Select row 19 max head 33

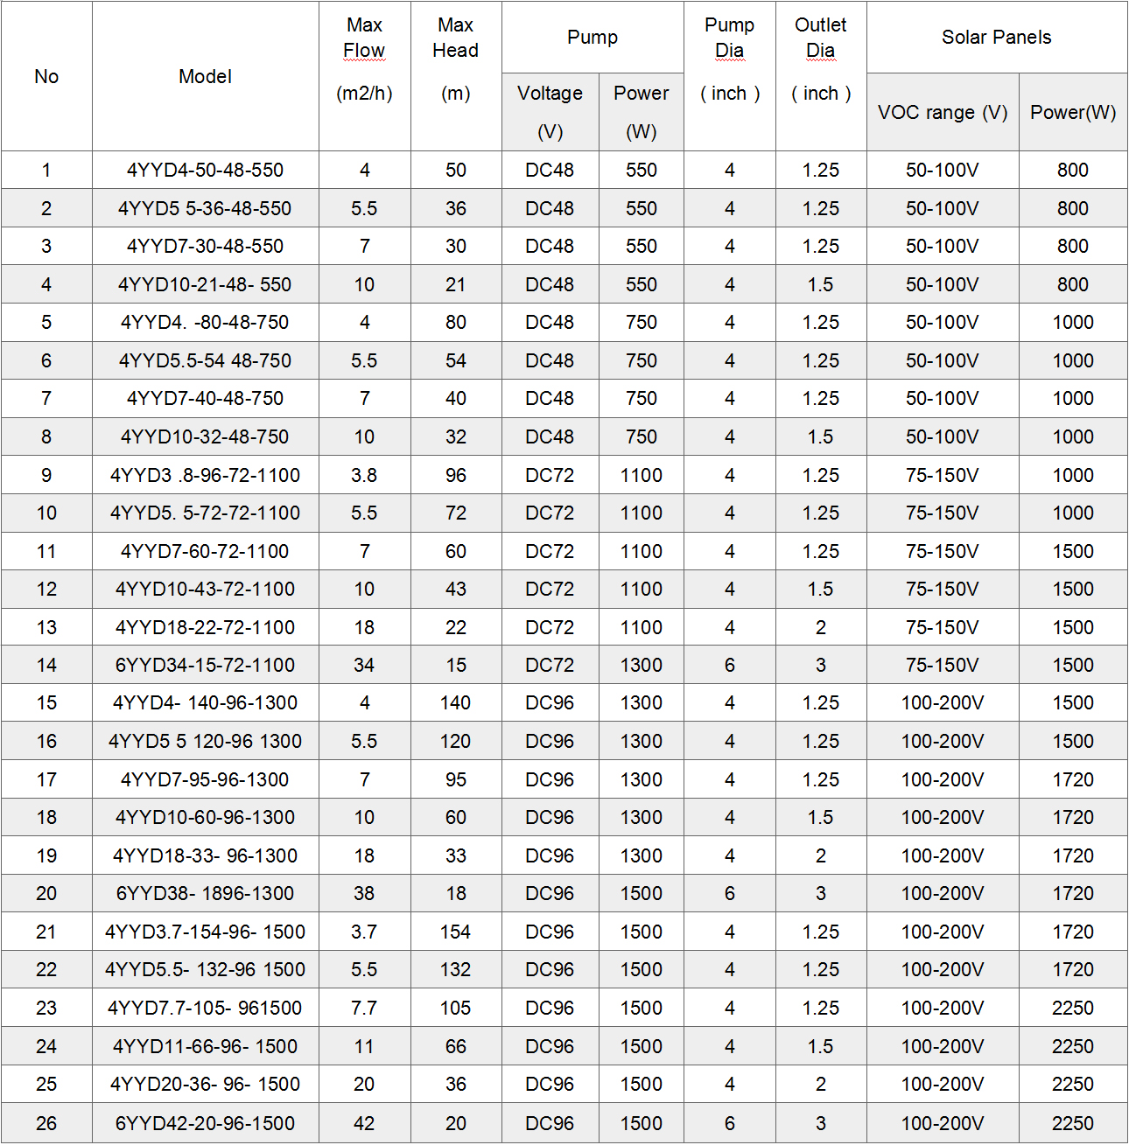[x=455, y=855]
